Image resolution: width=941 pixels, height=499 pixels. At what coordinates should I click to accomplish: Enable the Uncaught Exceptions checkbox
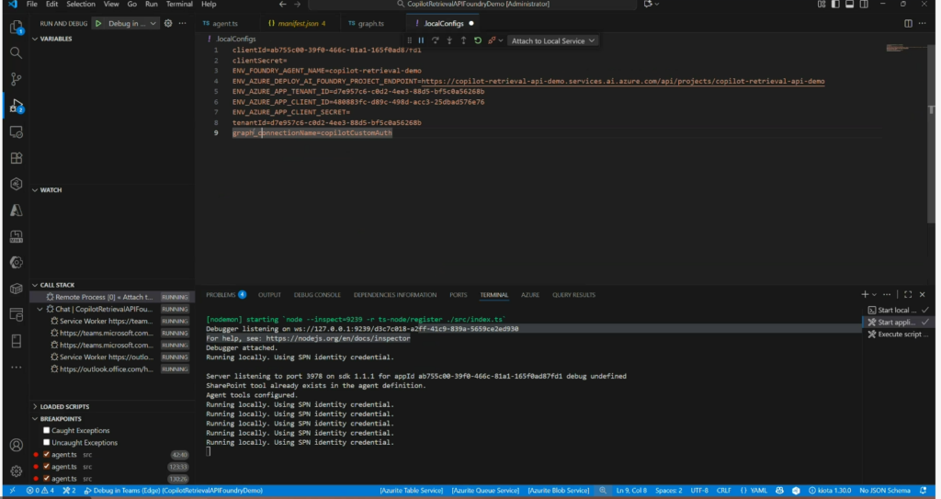[x=47, y=442]
